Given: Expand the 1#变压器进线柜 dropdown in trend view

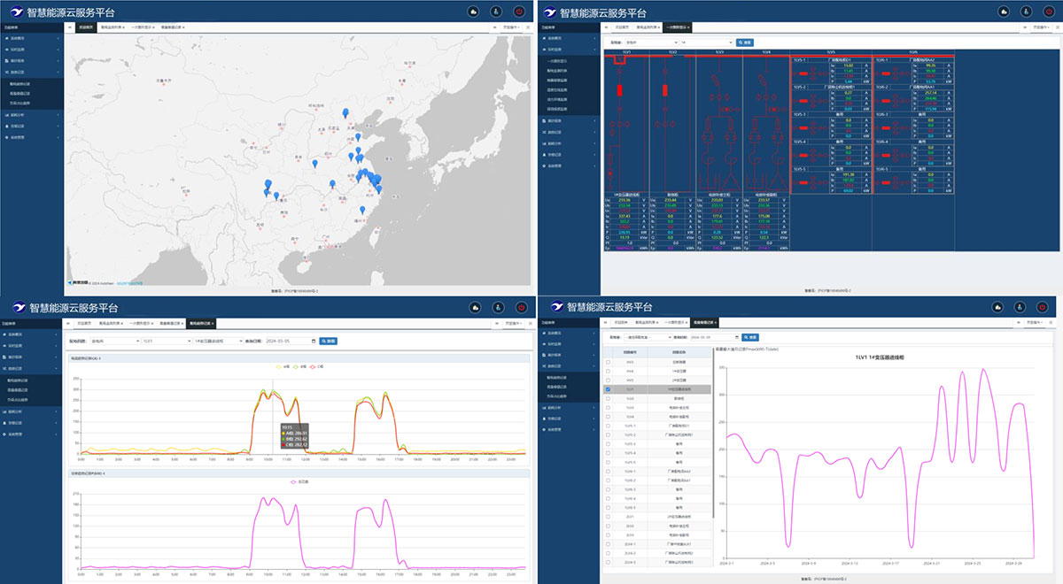Looking at the screenshot, I should (218, 341).
